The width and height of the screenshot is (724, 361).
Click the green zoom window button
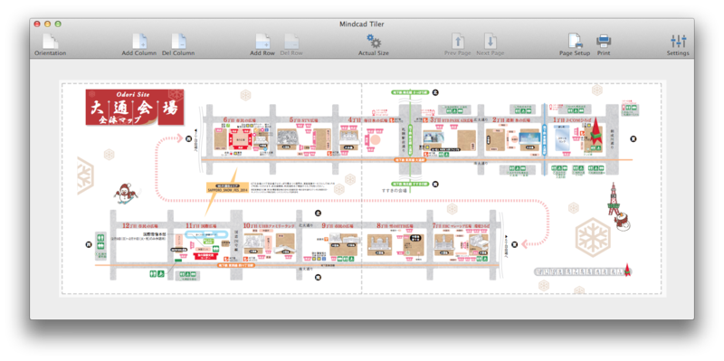tap(58, 24)
